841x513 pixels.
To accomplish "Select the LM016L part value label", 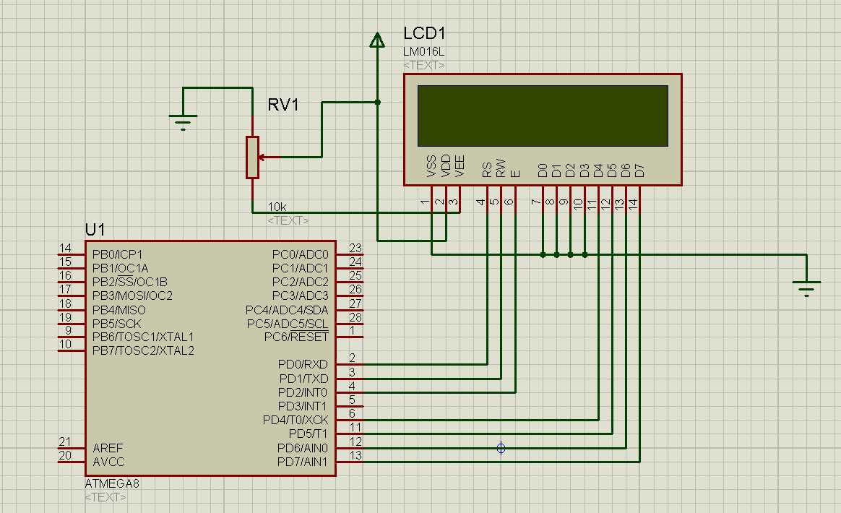I will pos(423,52).
